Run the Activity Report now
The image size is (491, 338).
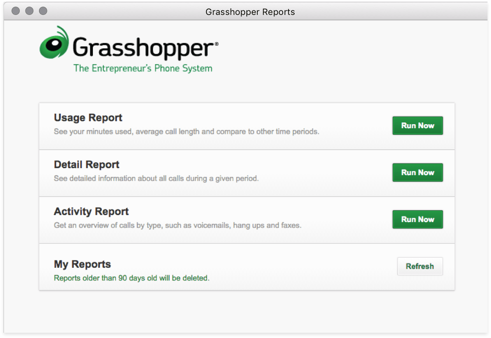tap(417, 219)
